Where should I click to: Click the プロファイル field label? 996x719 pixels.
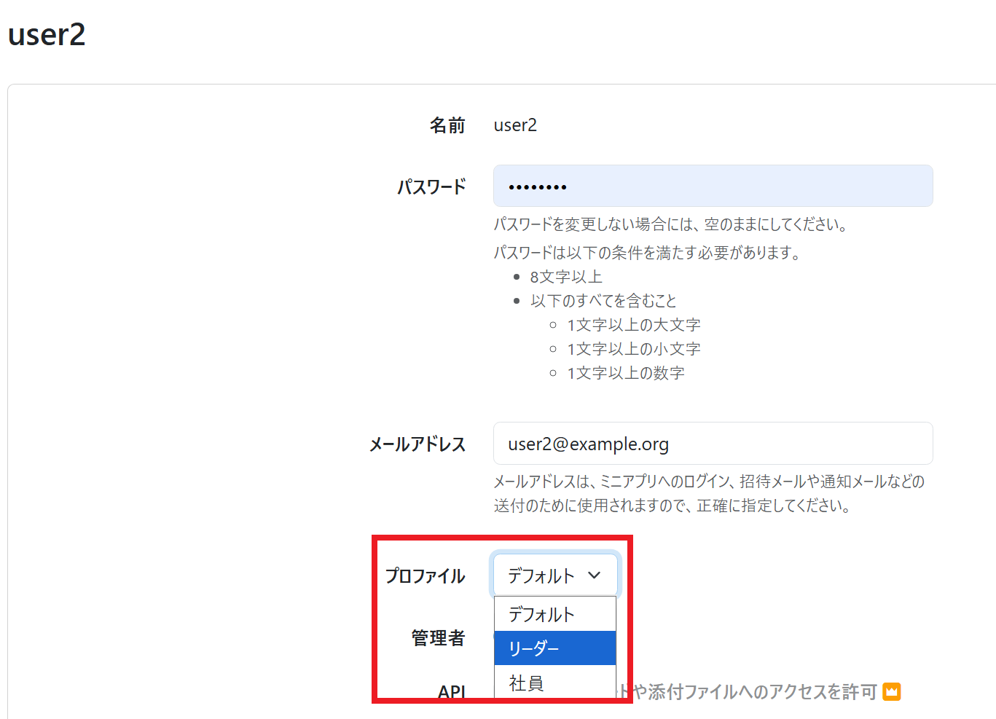pos(425,576)
